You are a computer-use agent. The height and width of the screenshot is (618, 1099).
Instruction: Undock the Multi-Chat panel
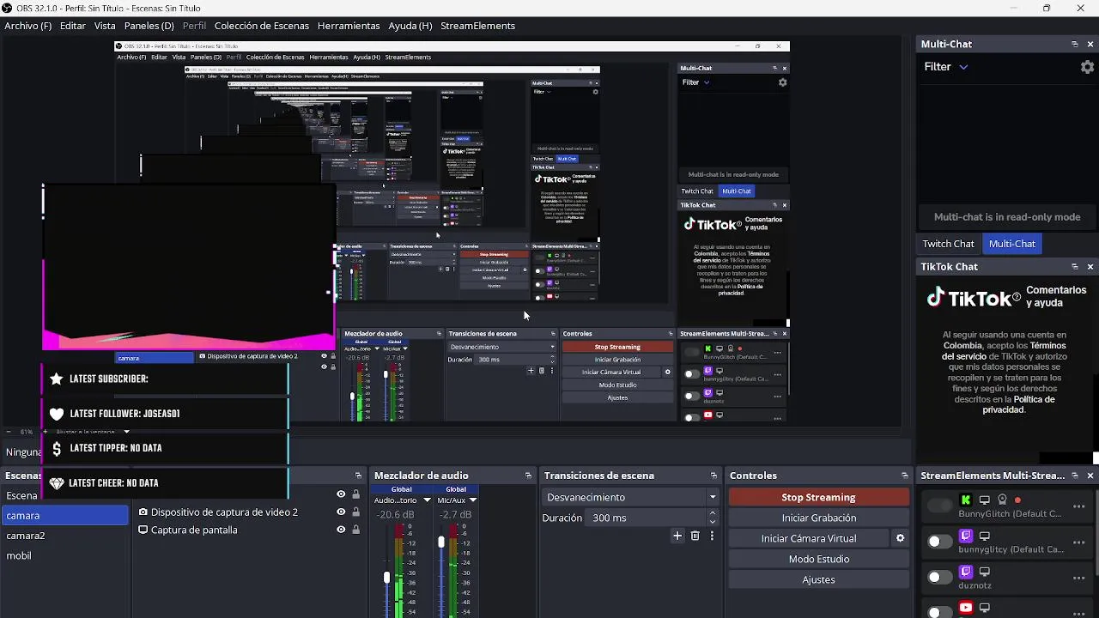click(x=1074, y=44)
